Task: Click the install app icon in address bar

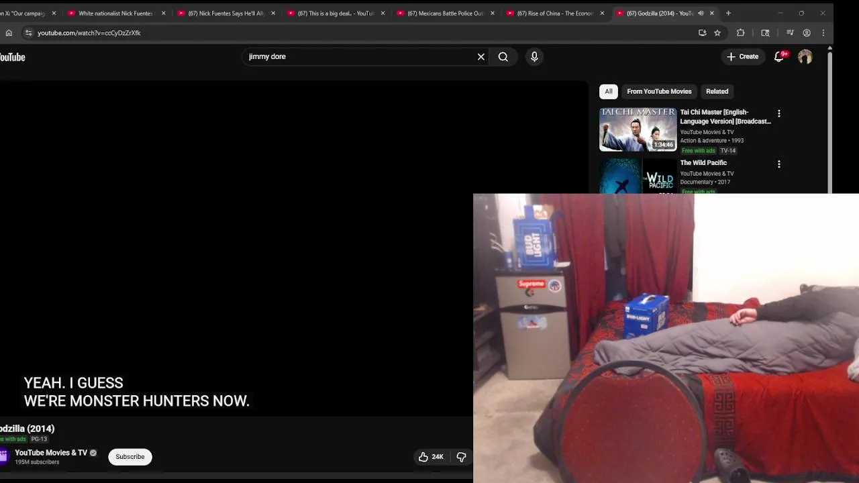Action: pos(703,33)
